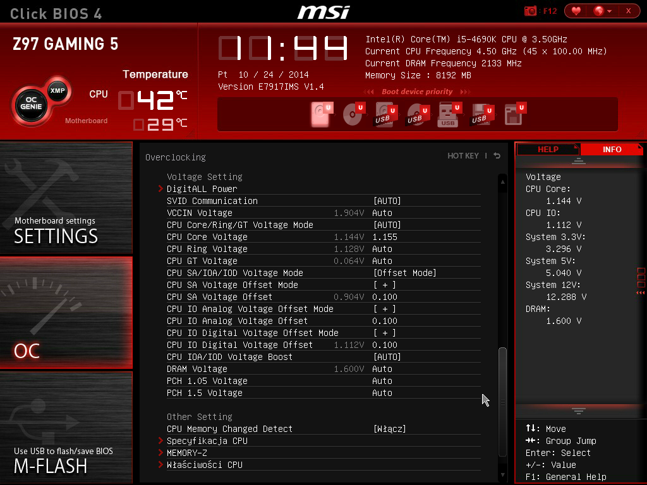Change SVID Communication [AUTO] value

pos(387,201)
